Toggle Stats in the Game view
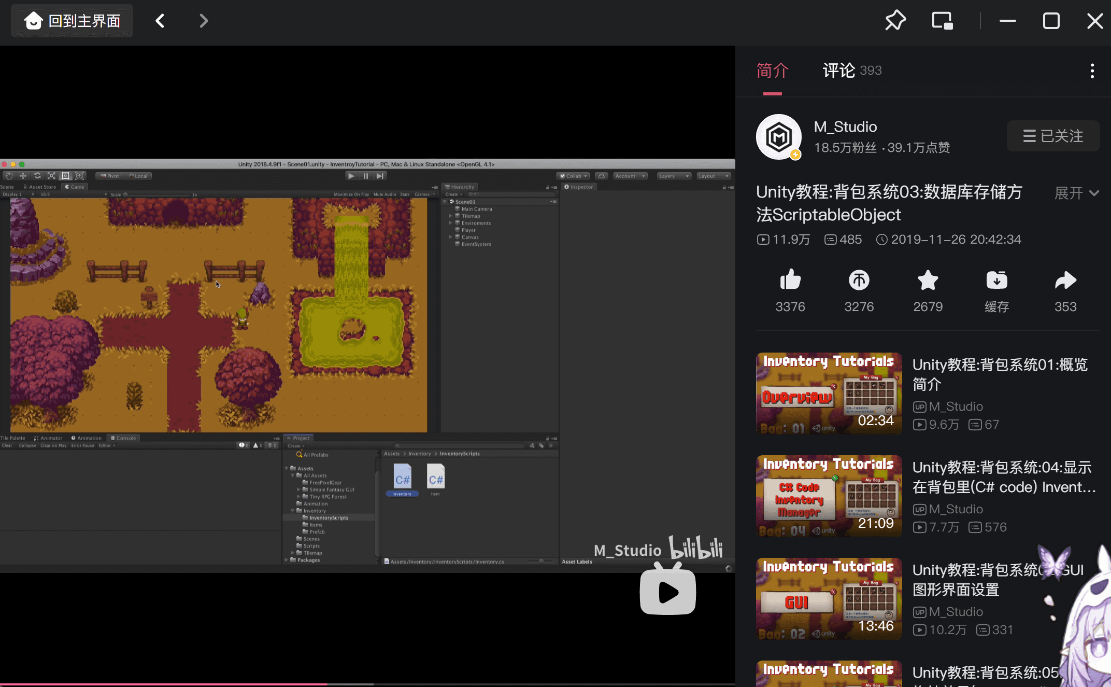1111x687 pixels. (x=405, y=194)
